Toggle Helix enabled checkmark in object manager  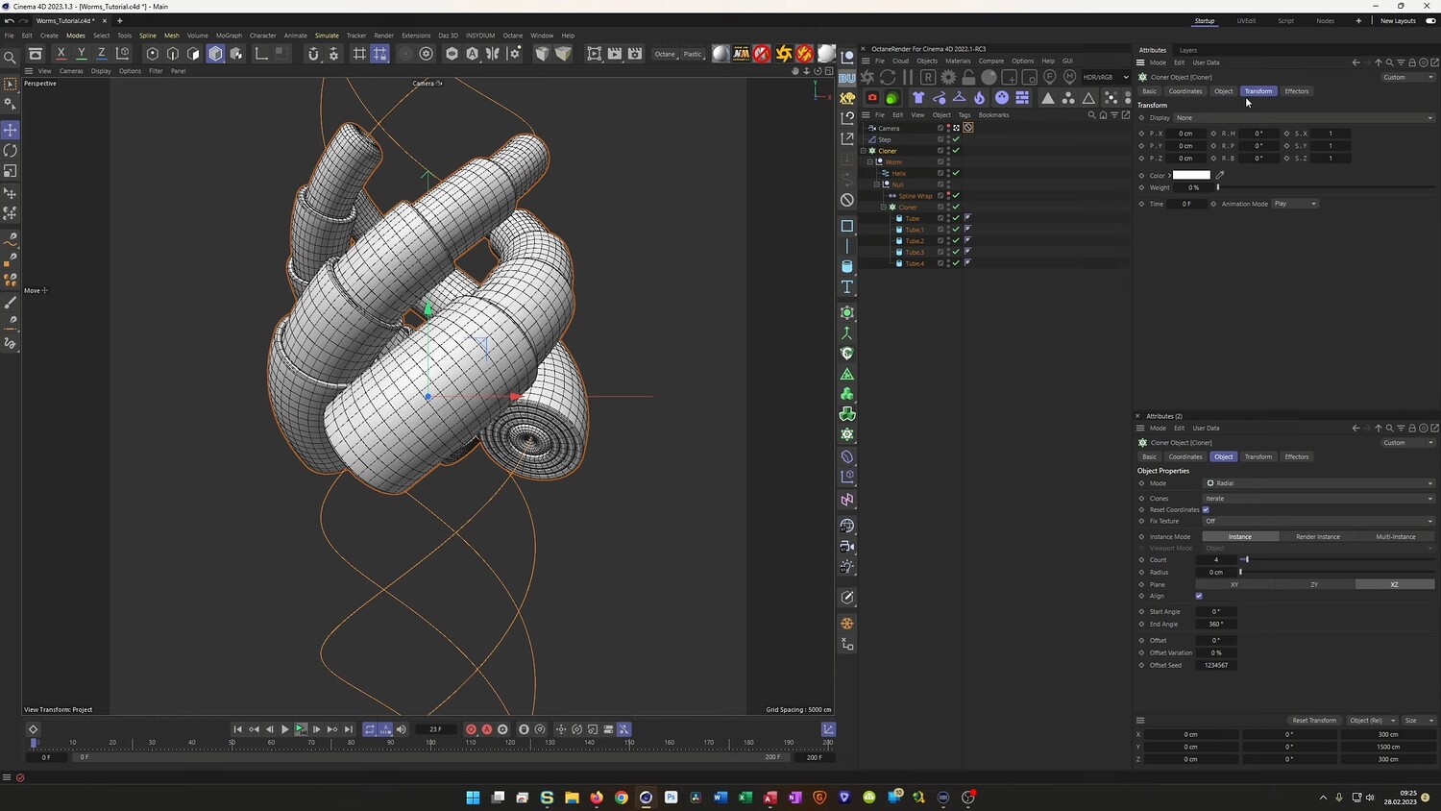coord(956,173)
